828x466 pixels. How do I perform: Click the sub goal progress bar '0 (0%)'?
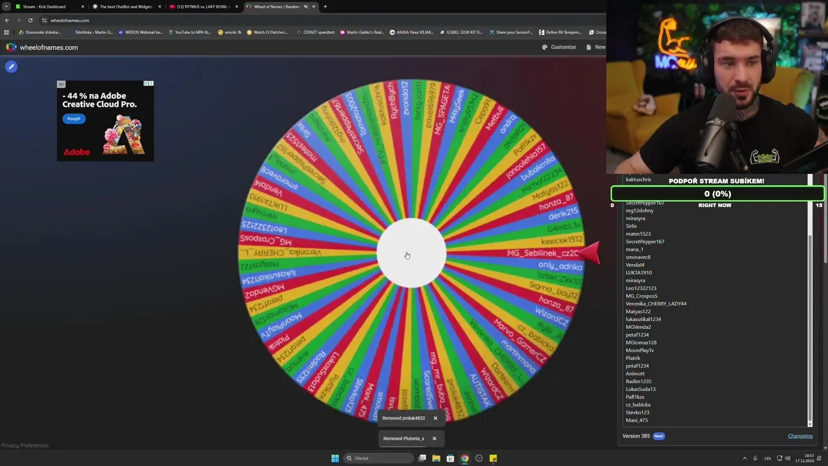(x=717, y=194)
